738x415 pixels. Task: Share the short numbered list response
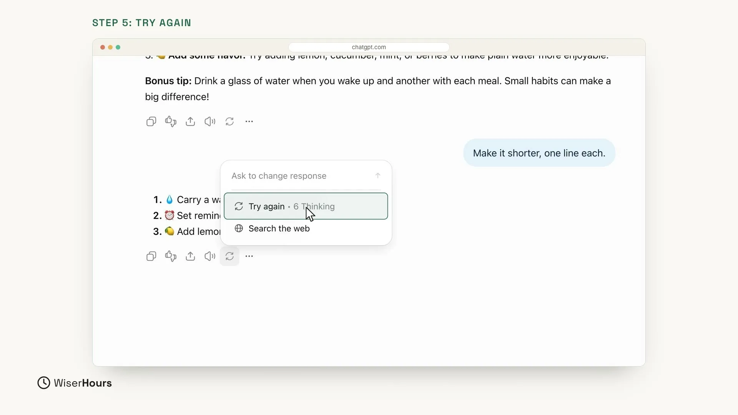(x=190, y=256)
